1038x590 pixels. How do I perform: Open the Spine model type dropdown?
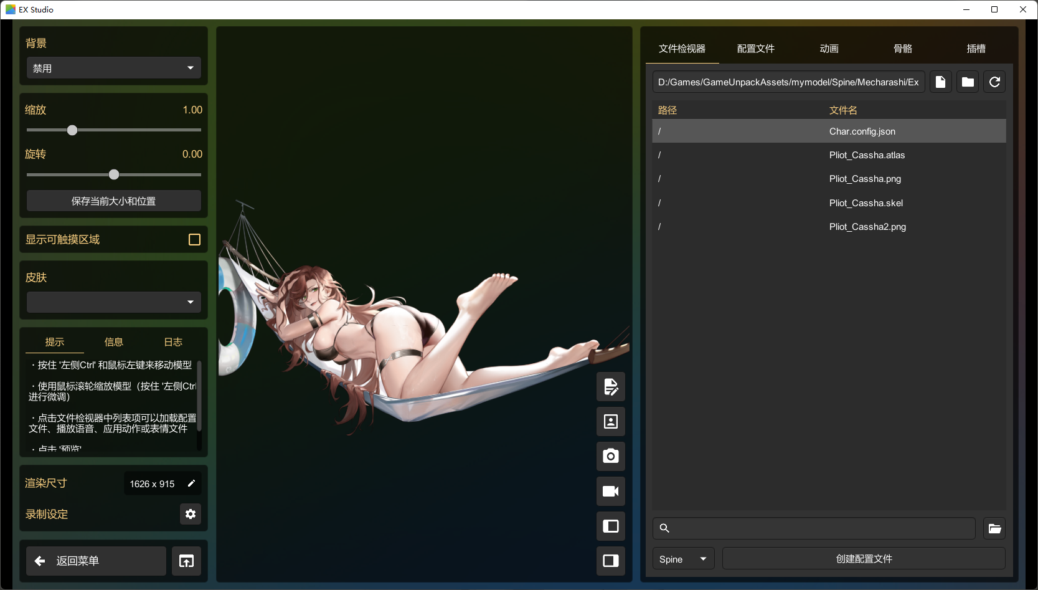pos(683,559)
